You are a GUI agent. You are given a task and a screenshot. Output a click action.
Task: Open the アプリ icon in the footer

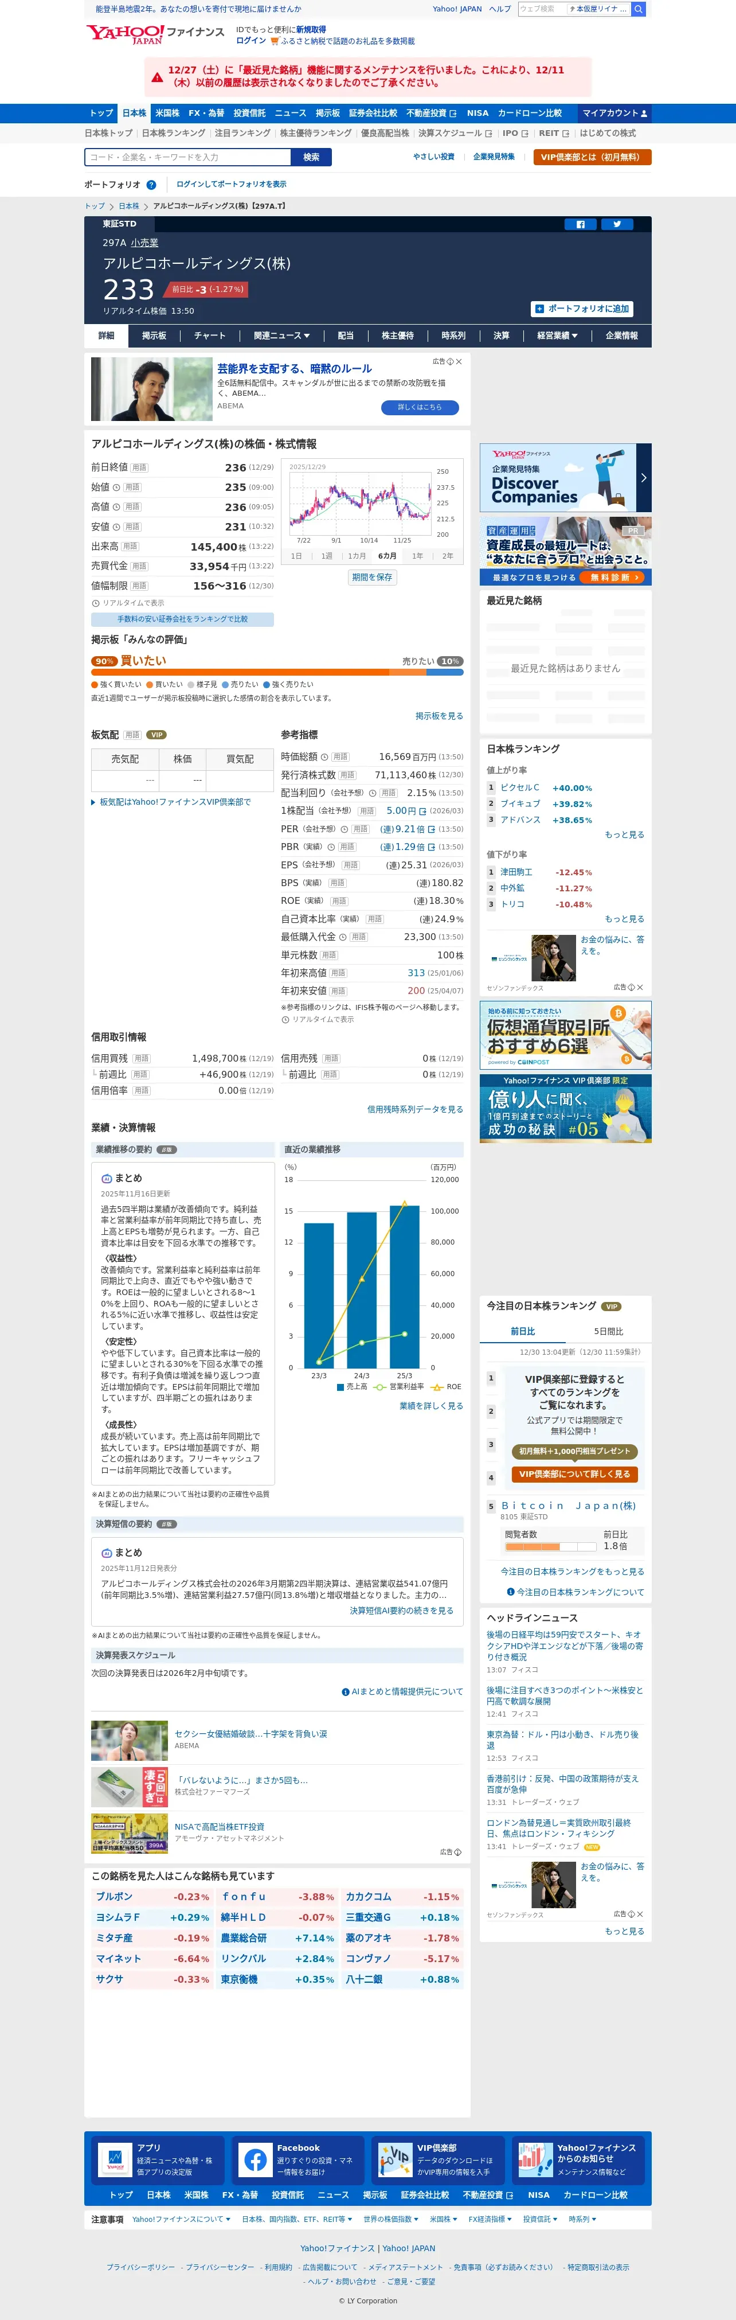tap(115, 2159)
